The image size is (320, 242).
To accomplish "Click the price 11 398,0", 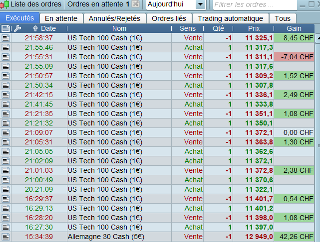I will point(259,218).
